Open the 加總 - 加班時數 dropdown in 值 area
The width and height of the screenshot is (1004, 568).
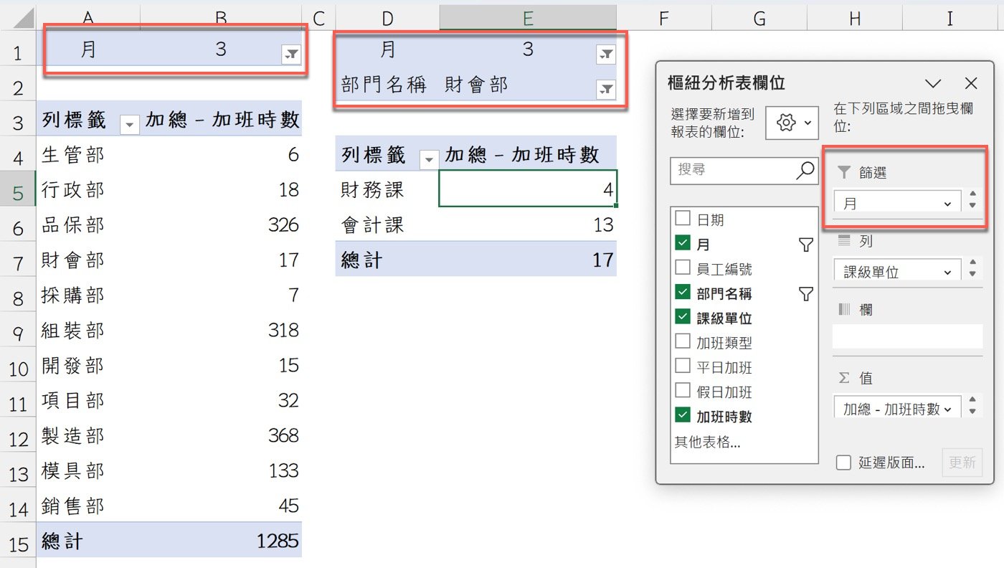coord(947,409)
